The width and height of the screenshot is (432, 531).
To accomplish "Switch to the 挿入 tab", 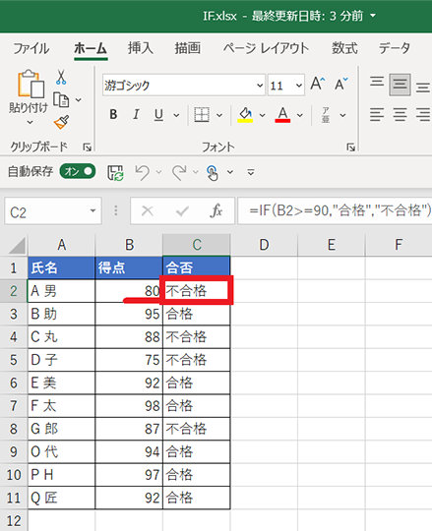I will (x=141, y=48).
